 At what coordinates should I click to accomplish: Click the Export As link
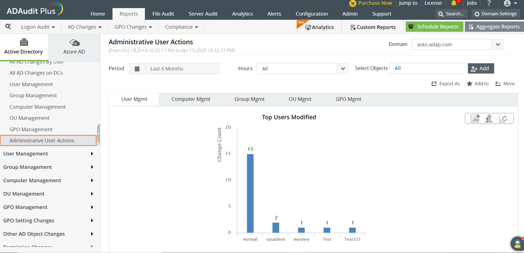coord(446,84)
